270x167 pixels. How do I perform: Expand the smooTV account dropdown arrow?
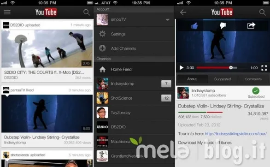(168, 20)
